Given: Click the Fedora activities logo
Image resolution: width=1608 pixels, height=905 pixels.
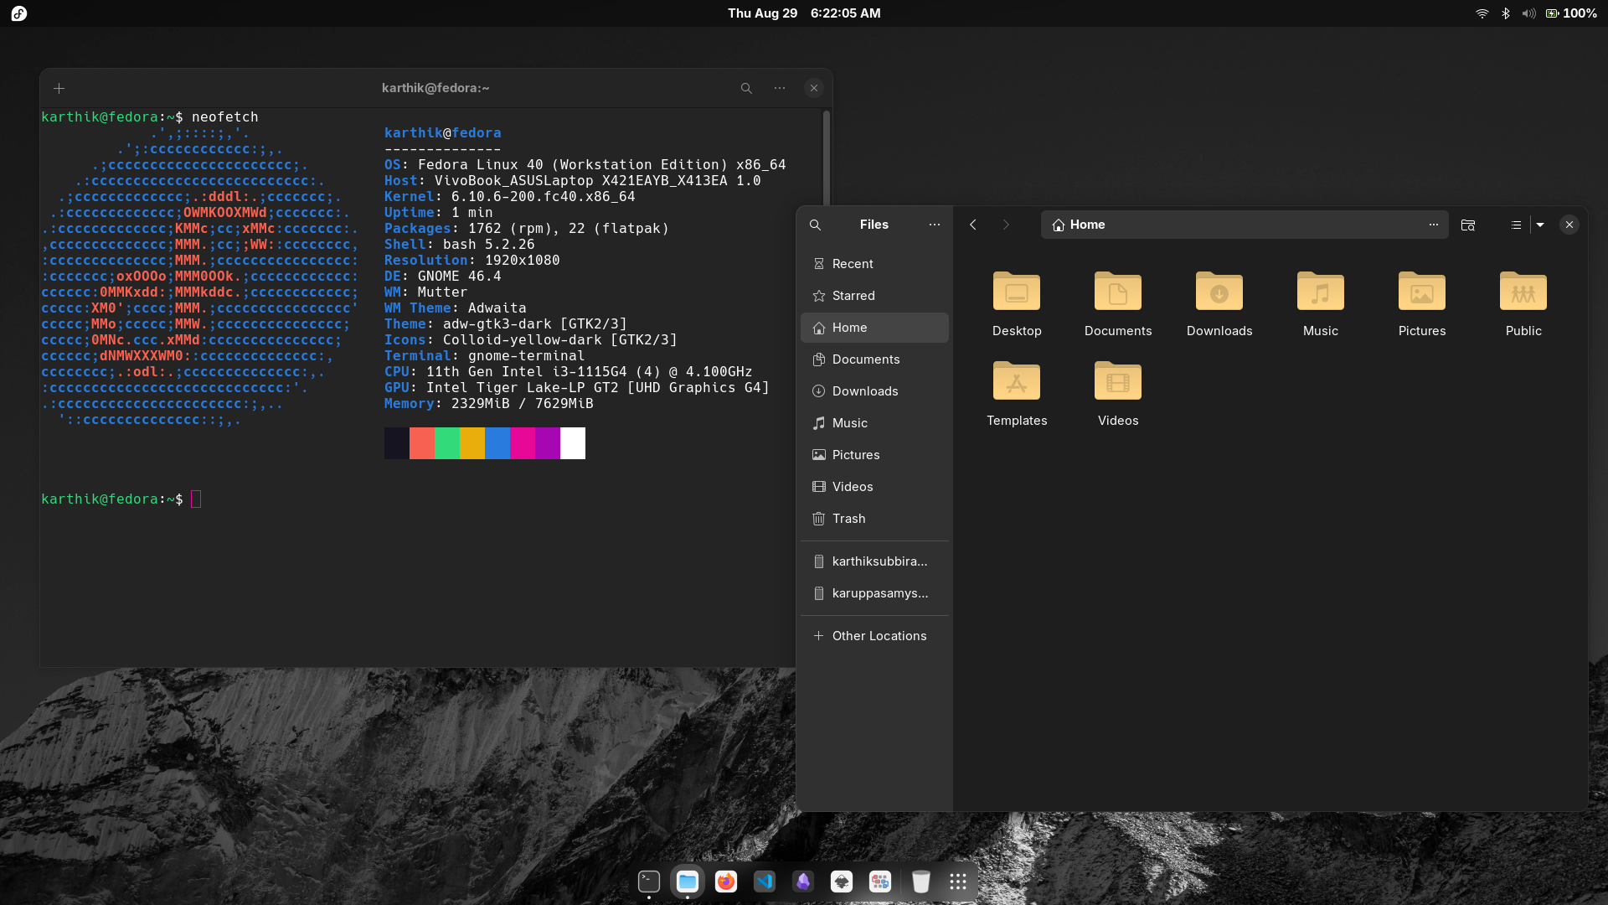Looking at the screenshot, I should pos(18,13).
